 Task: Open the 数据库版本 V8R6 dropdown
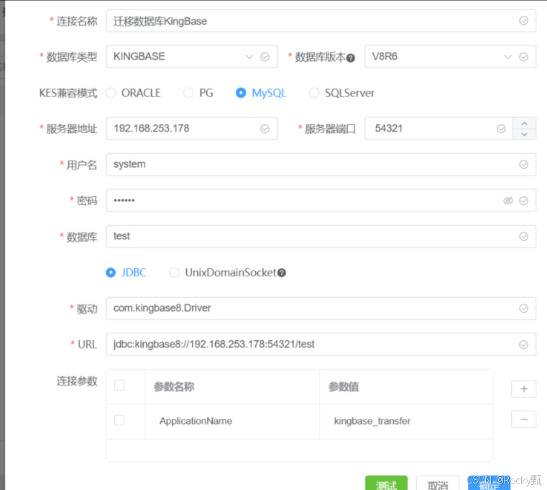[x=450, y=57]
